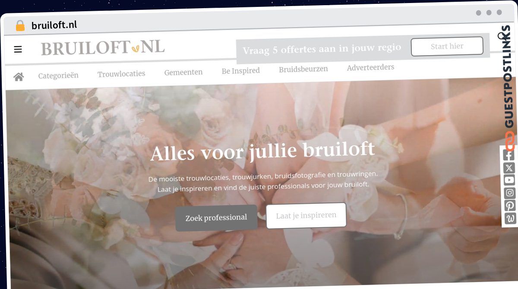The height and width of the screenshot is (289, 518).
Task: Open the X (Twitter) social icon
Action: click(509, 168)
